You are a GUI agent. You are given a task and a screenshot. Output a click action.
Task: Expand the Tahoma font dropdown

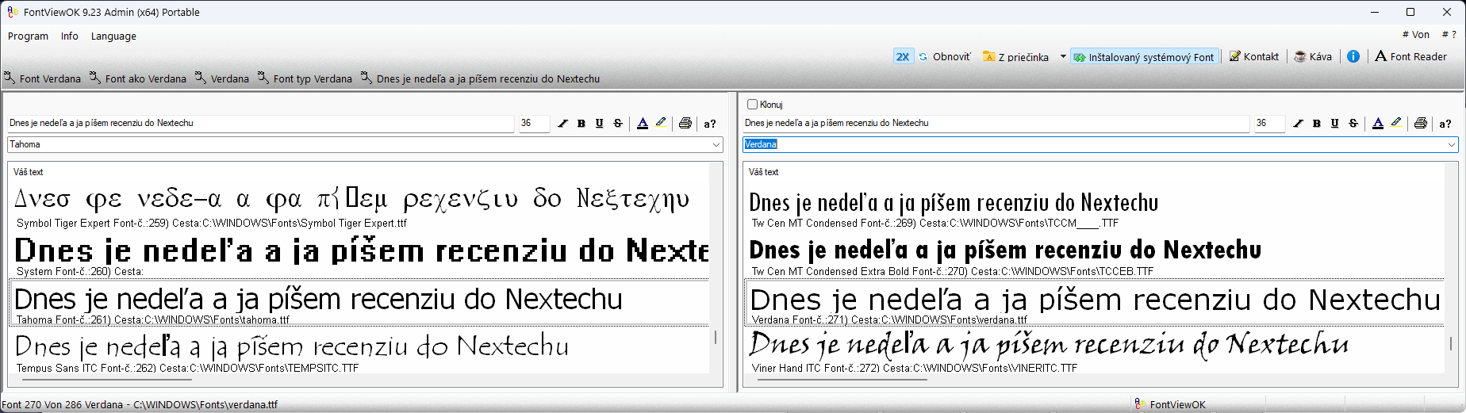coord(716,145)
